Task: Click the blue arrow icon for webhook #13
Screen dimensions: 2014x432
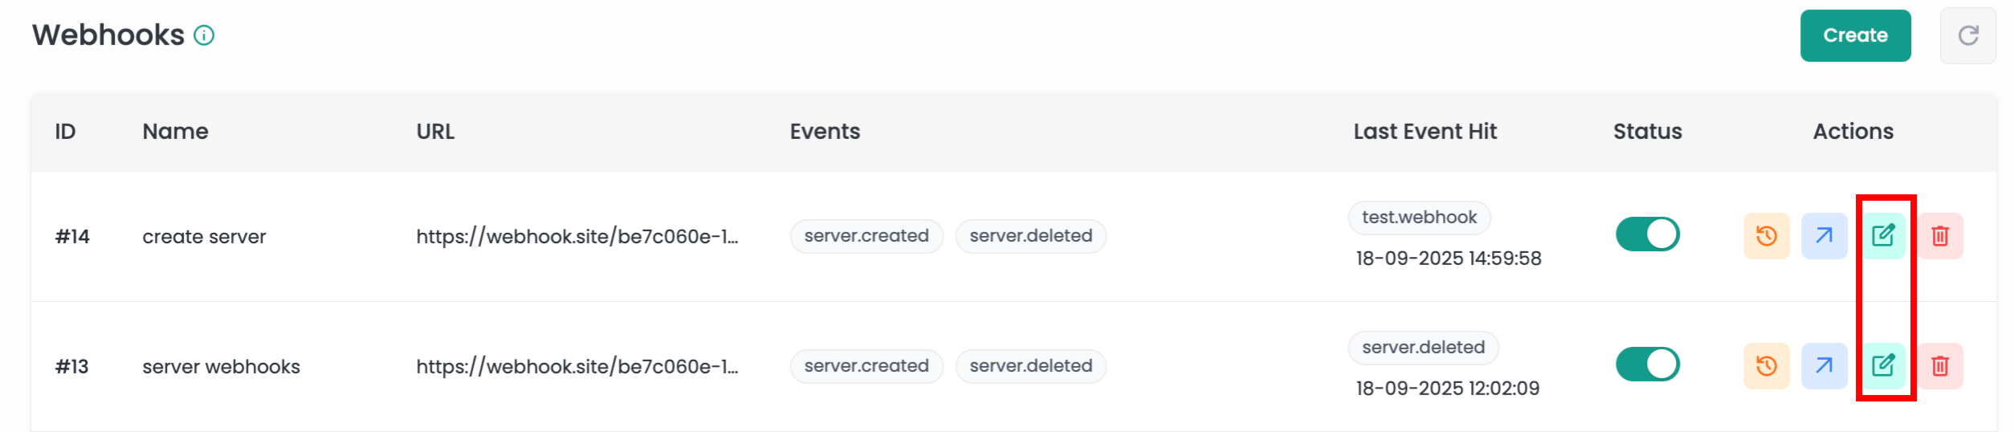Action: (x=1824, y=366)
